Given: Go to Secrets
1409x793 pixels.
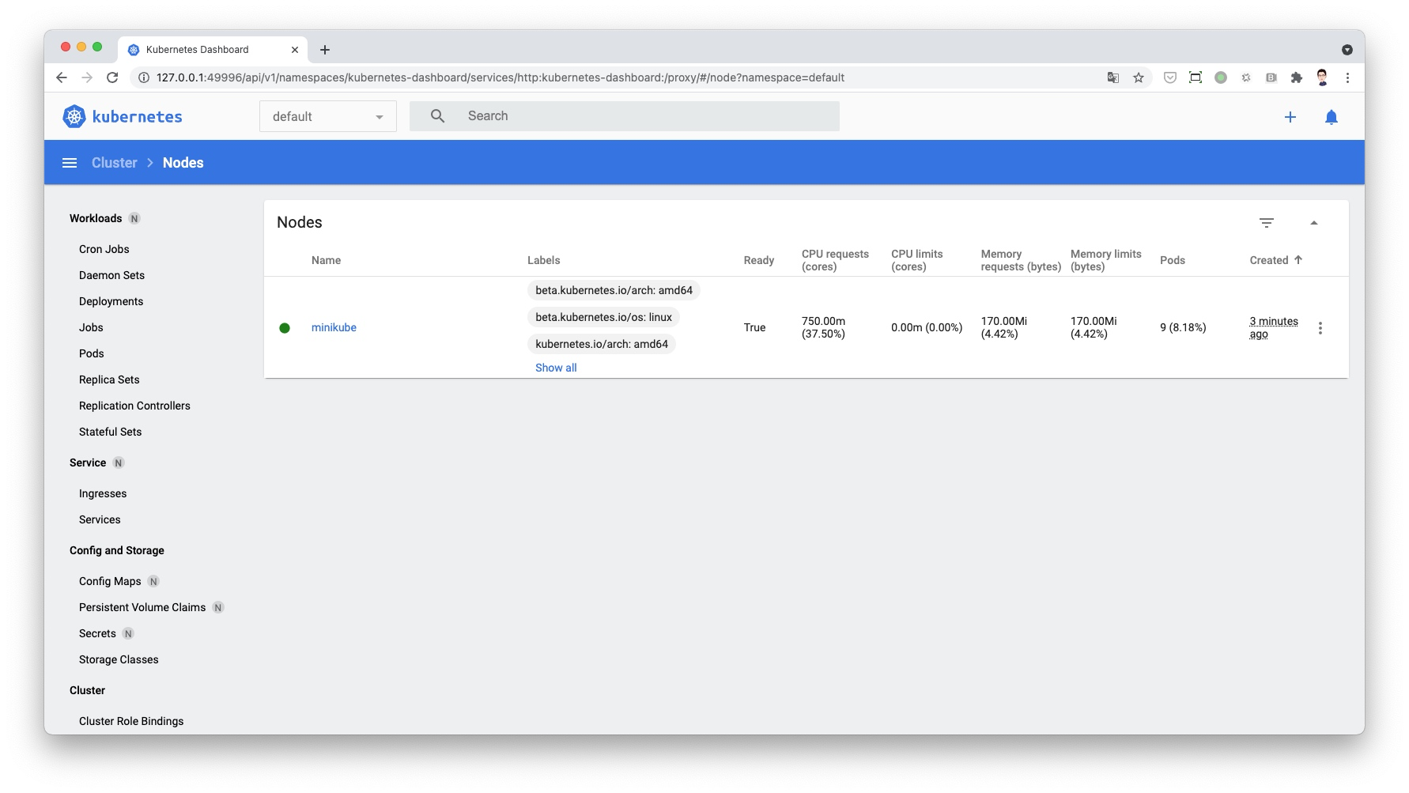Looking at the screenshot, I should [97, 633].
